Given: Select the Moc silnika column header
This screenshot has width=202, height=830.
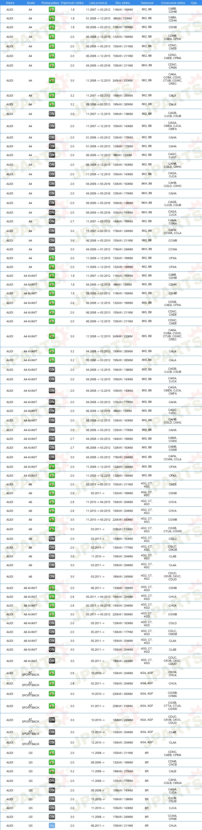Looking at the screenshot, I should [x=122, y=3].
